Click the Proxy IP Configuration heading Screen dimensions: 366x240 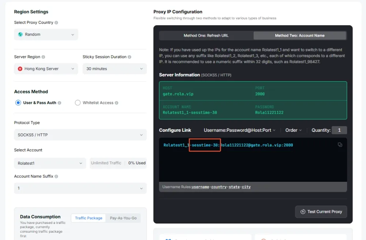178,12
